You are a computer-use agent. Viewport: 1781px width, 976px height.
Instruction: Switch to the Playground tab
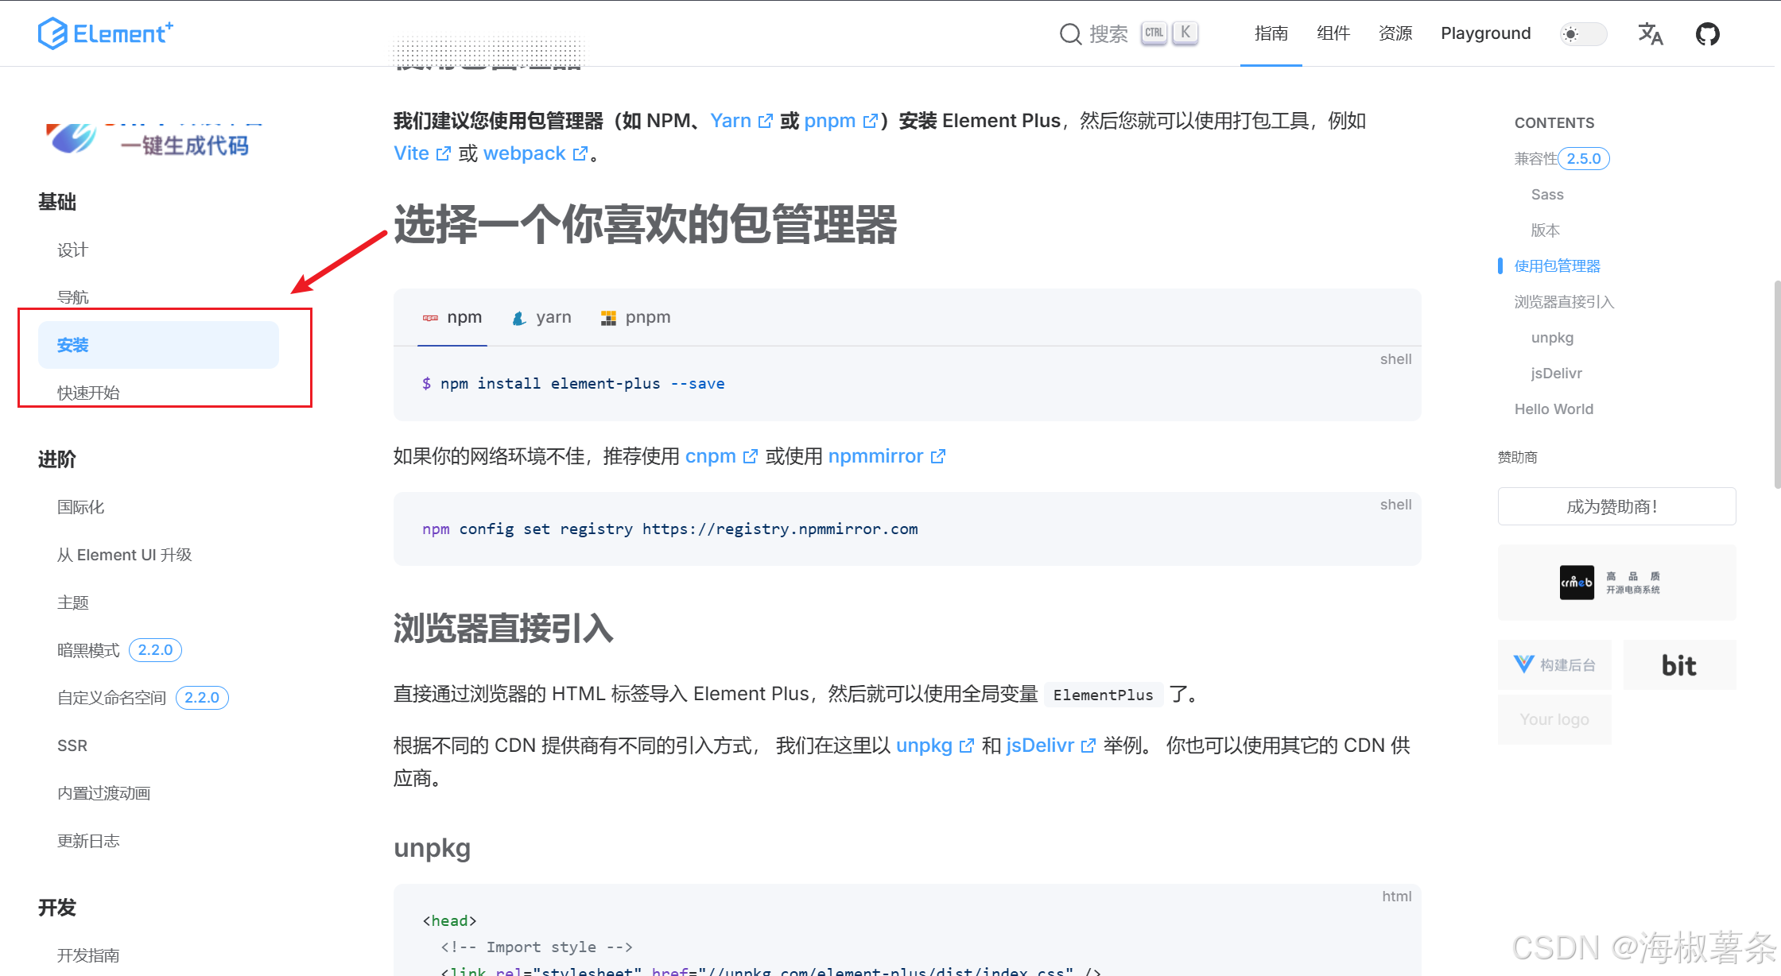pos(1485,33)
